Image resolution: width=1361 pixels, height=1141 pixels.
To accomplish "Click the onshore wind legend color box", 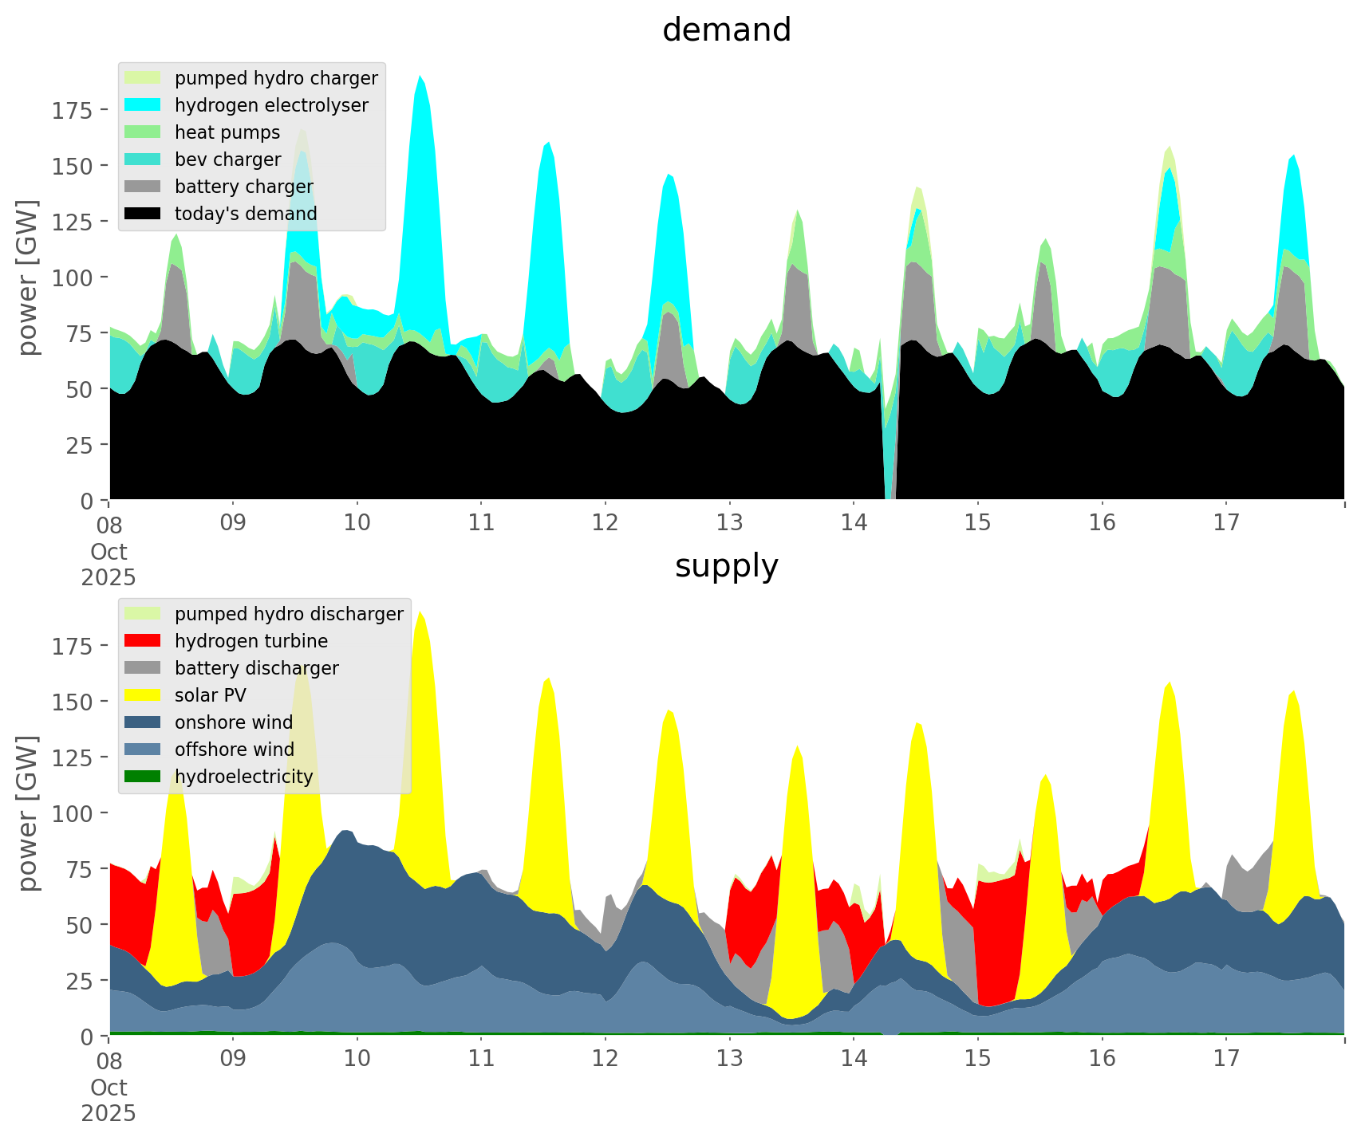I will [x=144, y=722].
